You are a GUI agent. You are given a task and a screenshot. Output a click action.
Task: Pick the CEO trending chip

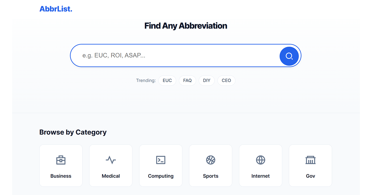click(x=226, y=80)
